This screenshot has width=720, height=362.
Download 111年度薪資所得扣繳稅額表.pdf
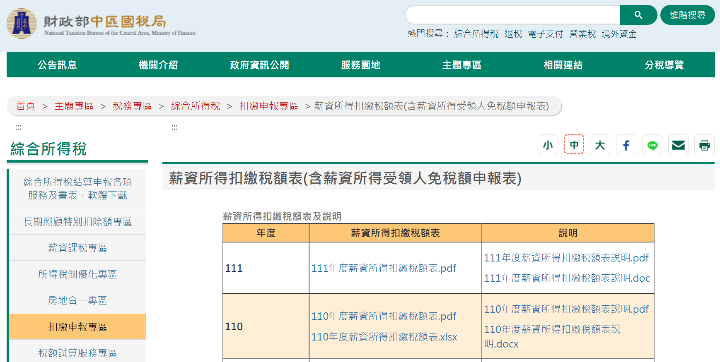384,268
